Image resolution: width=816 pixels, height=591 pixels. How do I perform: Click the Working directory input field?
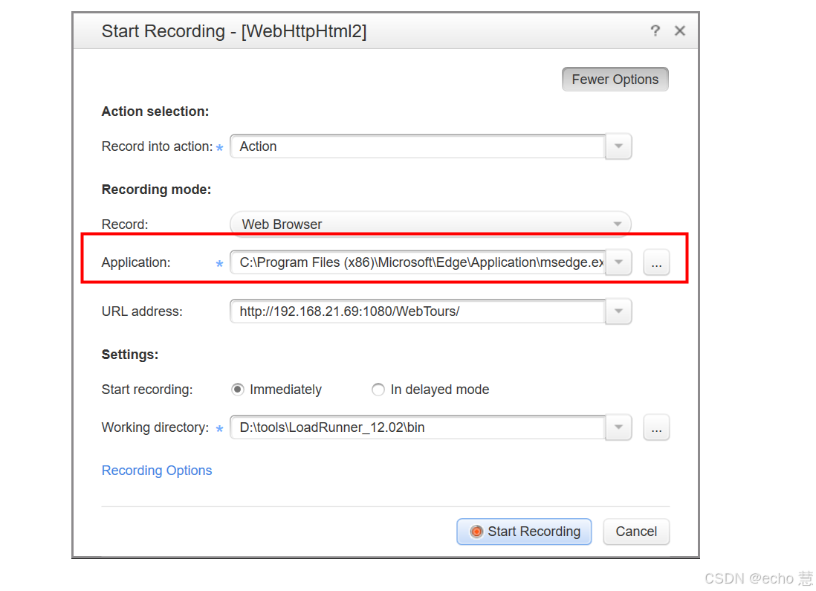(418, 427)
